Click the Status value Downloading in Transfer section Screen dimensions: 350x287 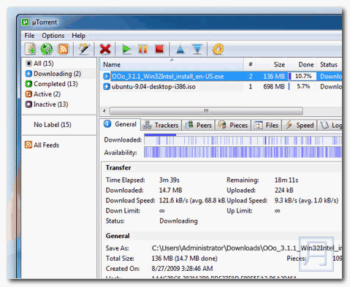click(178, 221)
